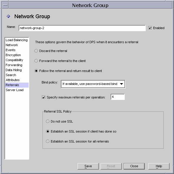Click the Save button
174x174 pixels.
click(x=88, y=166)
